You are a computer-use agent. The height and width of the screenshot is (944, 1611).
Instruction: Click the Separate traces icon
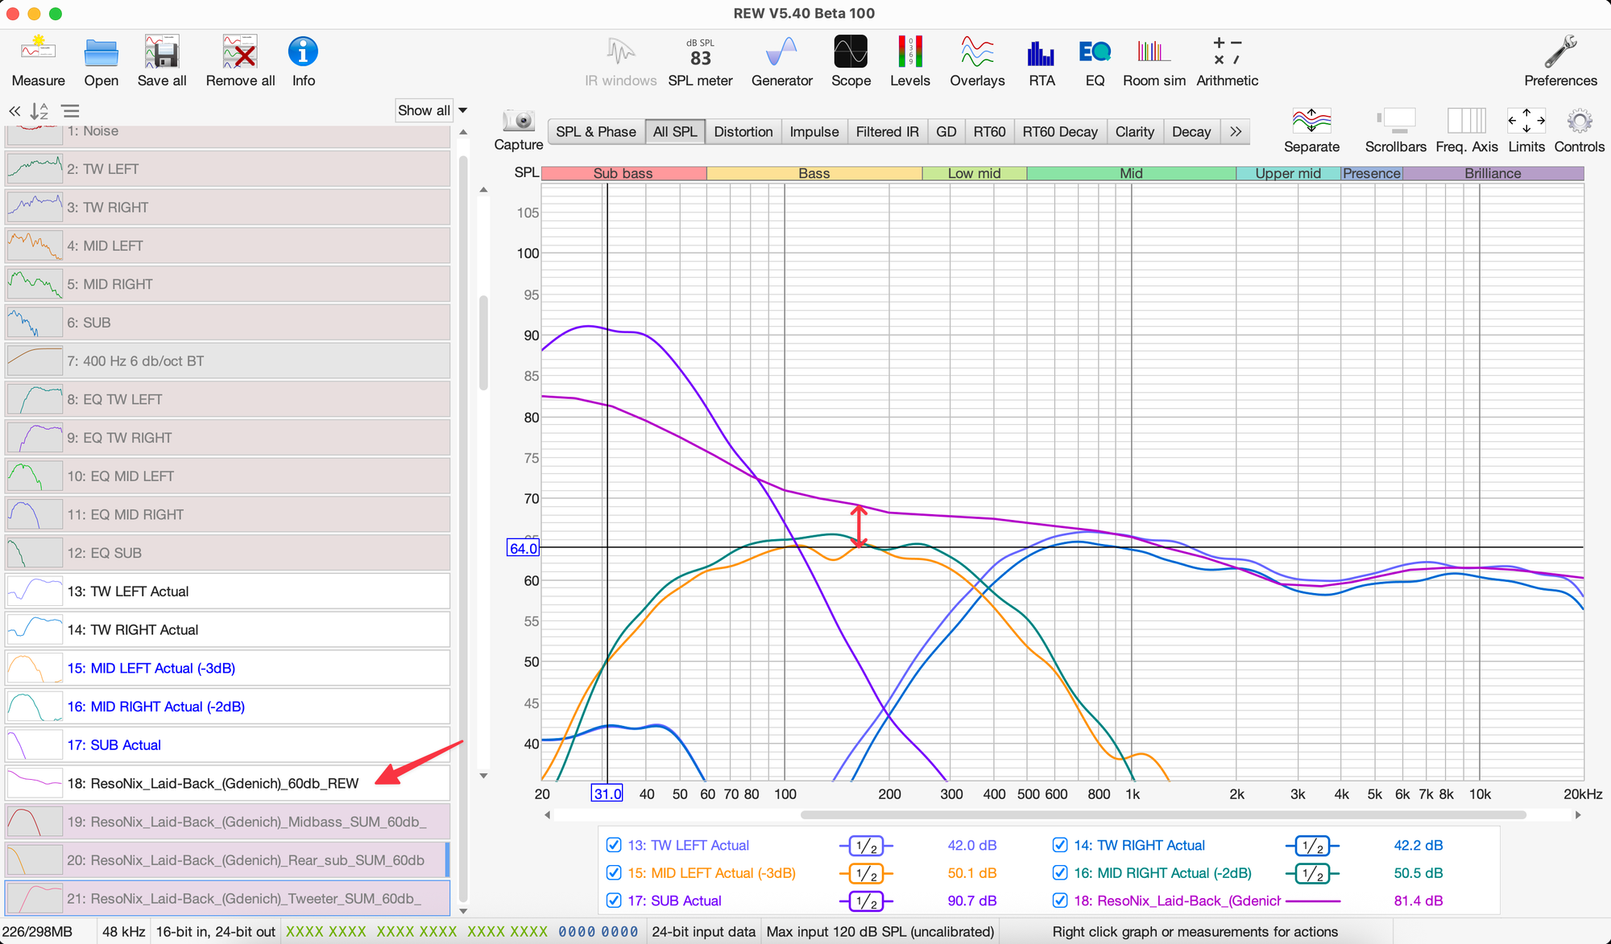click(x=1311, y=122)
